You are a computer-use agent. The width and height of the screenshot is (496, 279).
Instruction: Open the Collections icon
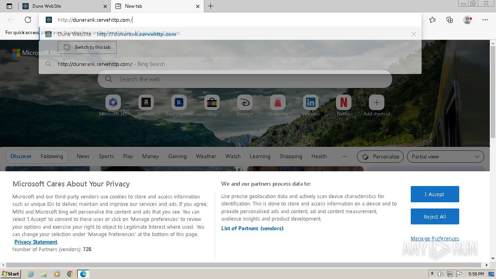coord(449,20)
